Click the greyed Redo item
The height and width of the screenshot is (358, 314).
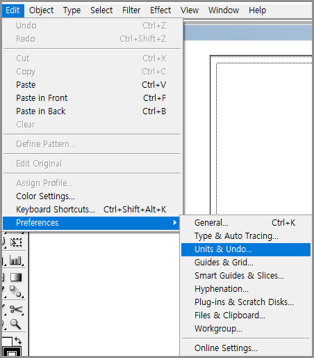(x=91, y=39)
